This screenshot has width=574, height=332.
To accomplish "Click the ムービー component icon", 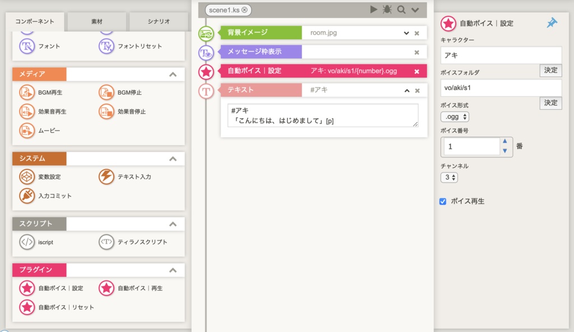I will pos(27,132).
